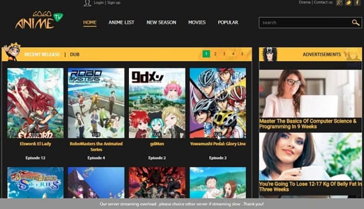Click the ADVERTISEMENTS header text

click(x=322, y=54)
